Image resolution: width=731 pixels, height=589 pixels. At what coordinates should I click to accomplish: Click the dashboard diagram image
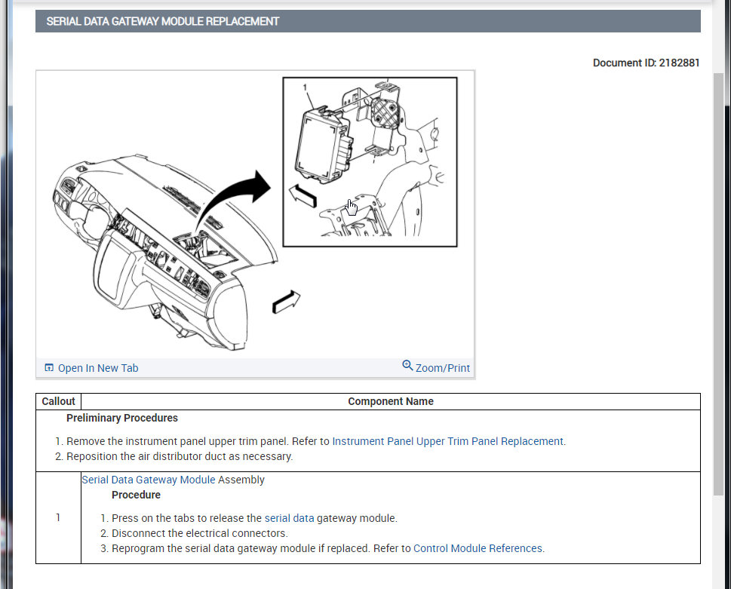tap(255, 214)
